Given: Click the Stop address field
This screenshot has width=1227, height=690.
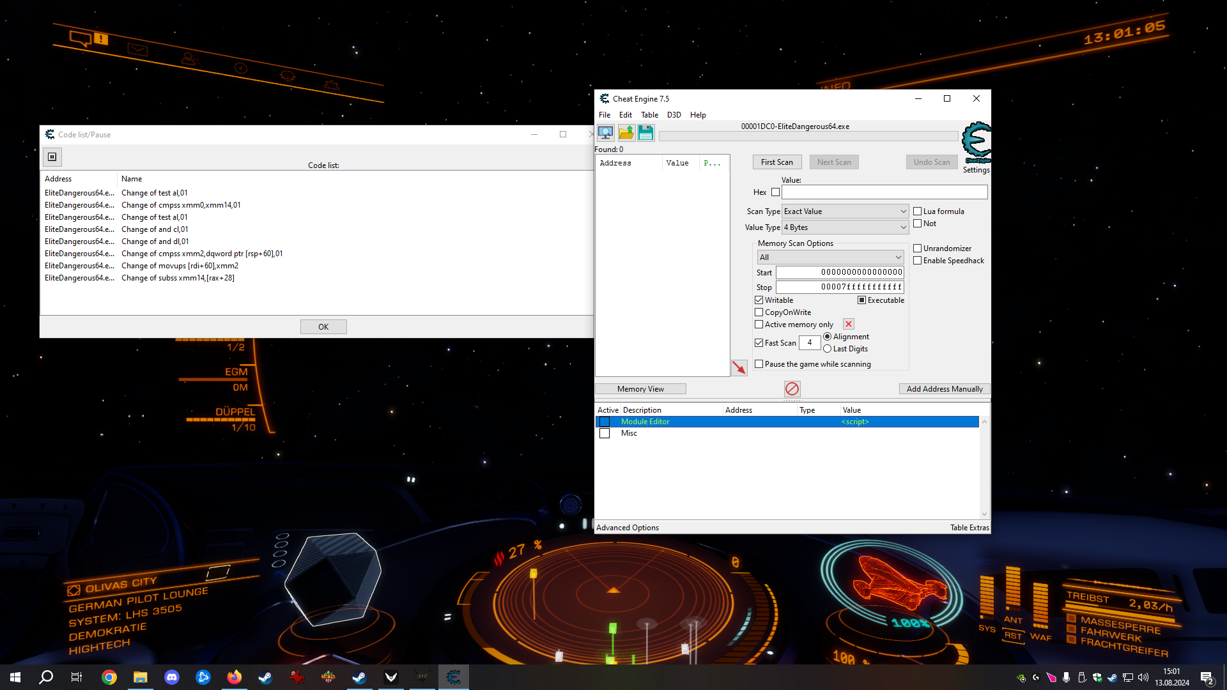Looking at the screenshot, I should [840, 287].
